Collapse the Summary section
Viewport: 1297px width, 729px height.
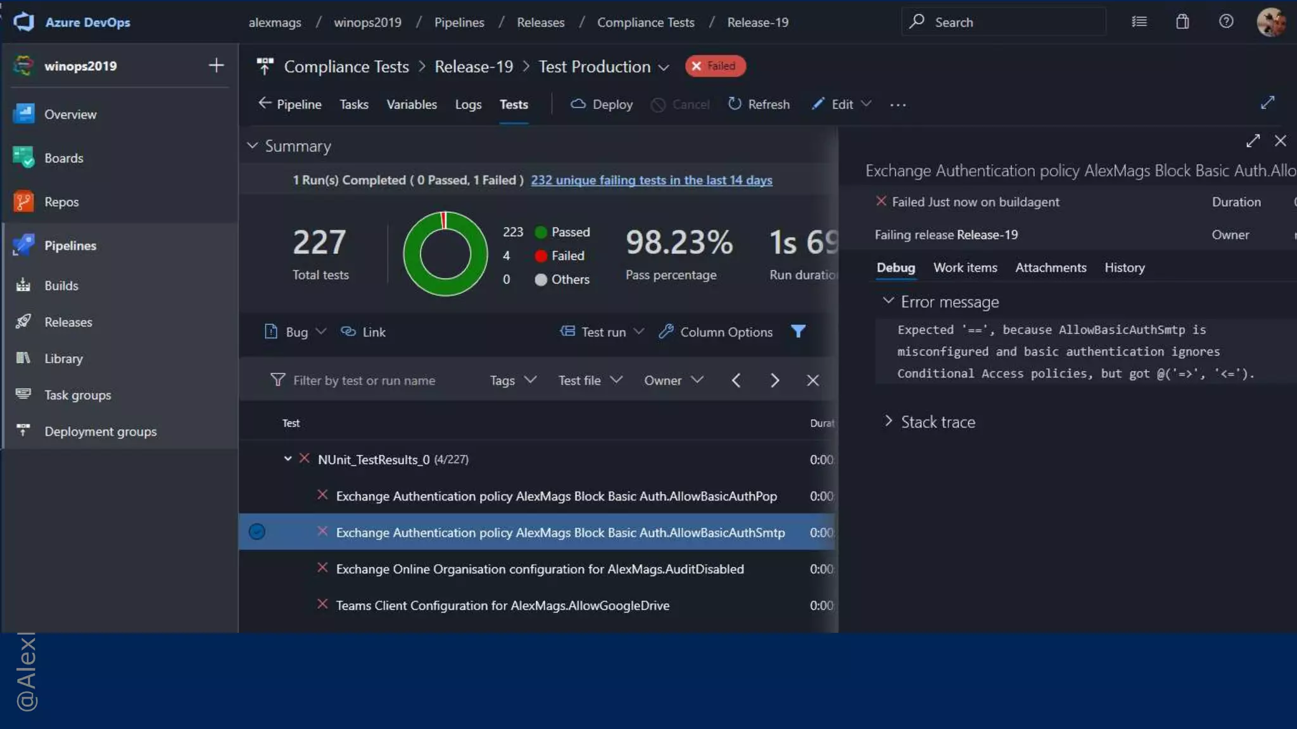point(252,146)
